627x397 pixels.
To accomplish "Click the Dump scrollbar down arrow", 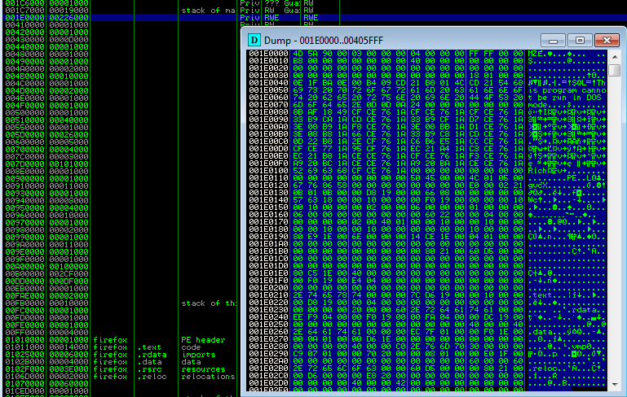I will pyautogui.click(x=615, y=385).
